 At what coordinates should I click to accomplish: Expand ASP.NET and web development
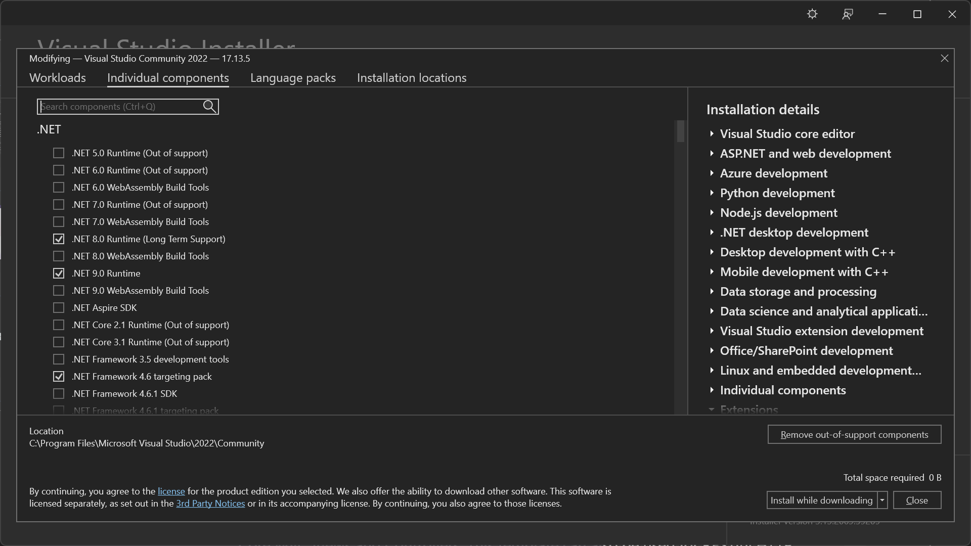coord(712,153)
